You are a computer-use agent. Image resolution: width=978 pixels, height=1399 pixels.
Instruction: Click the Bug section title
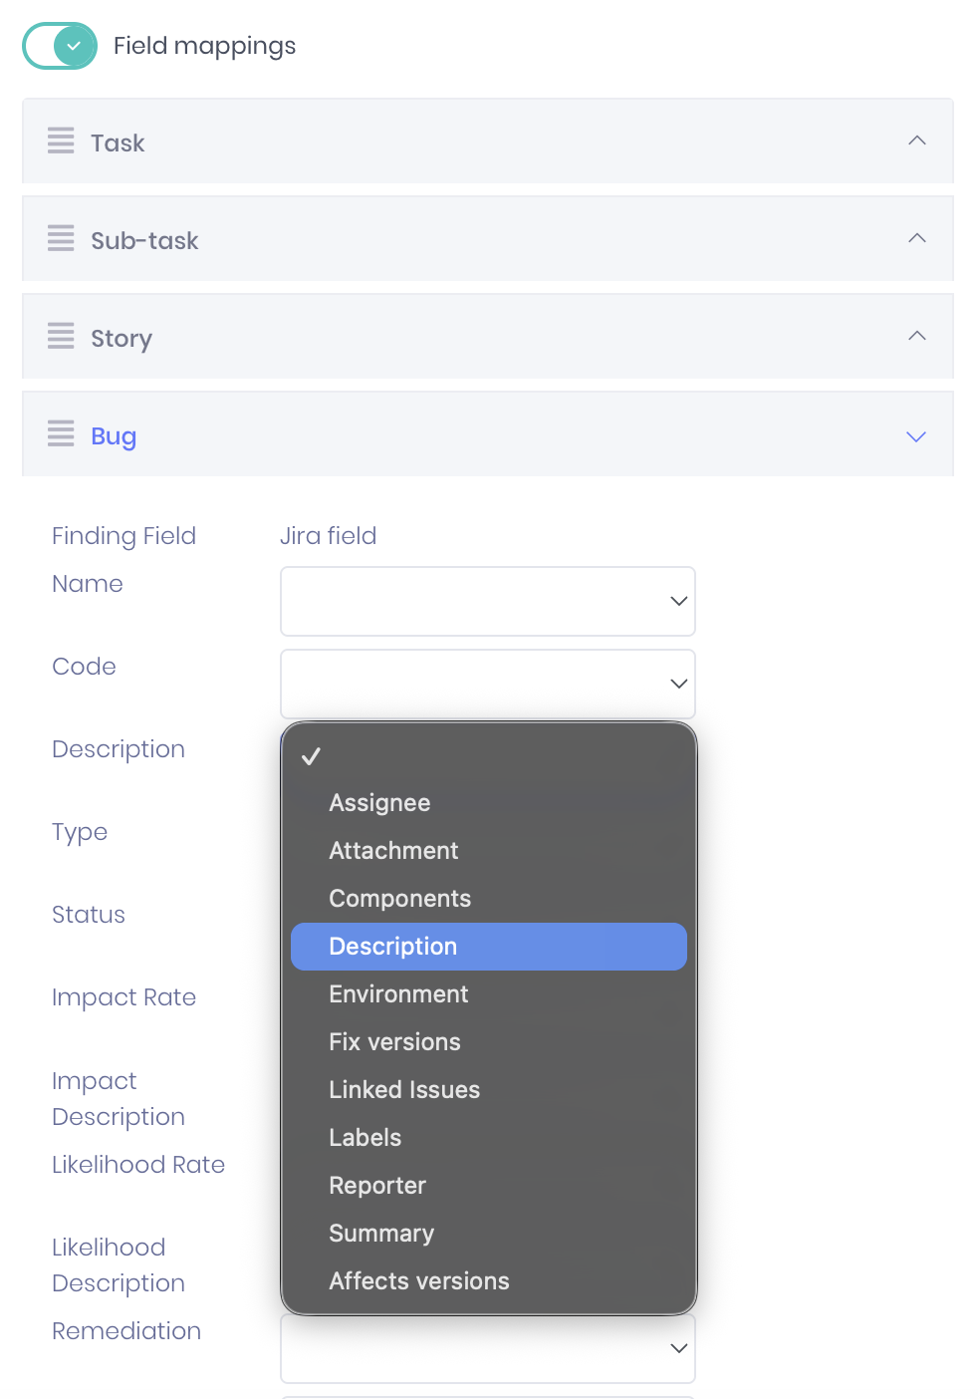[x=114, y=436]
